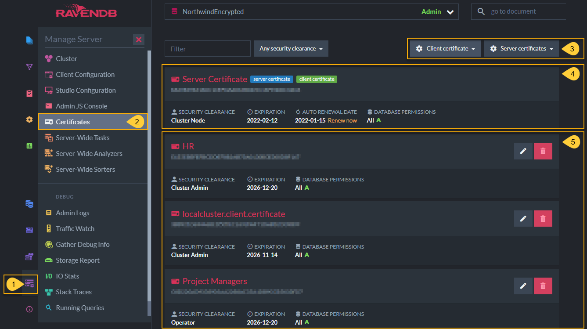This screenshot has width=587, height=329.
Task: Click the blue server certificate badge
Action: click(x=272, y=79)
